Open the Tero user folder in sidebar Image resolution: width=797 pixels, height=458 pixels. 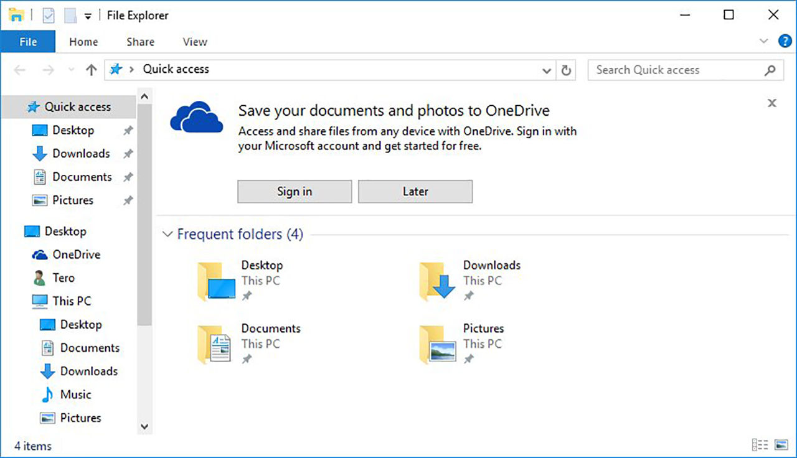63,278
